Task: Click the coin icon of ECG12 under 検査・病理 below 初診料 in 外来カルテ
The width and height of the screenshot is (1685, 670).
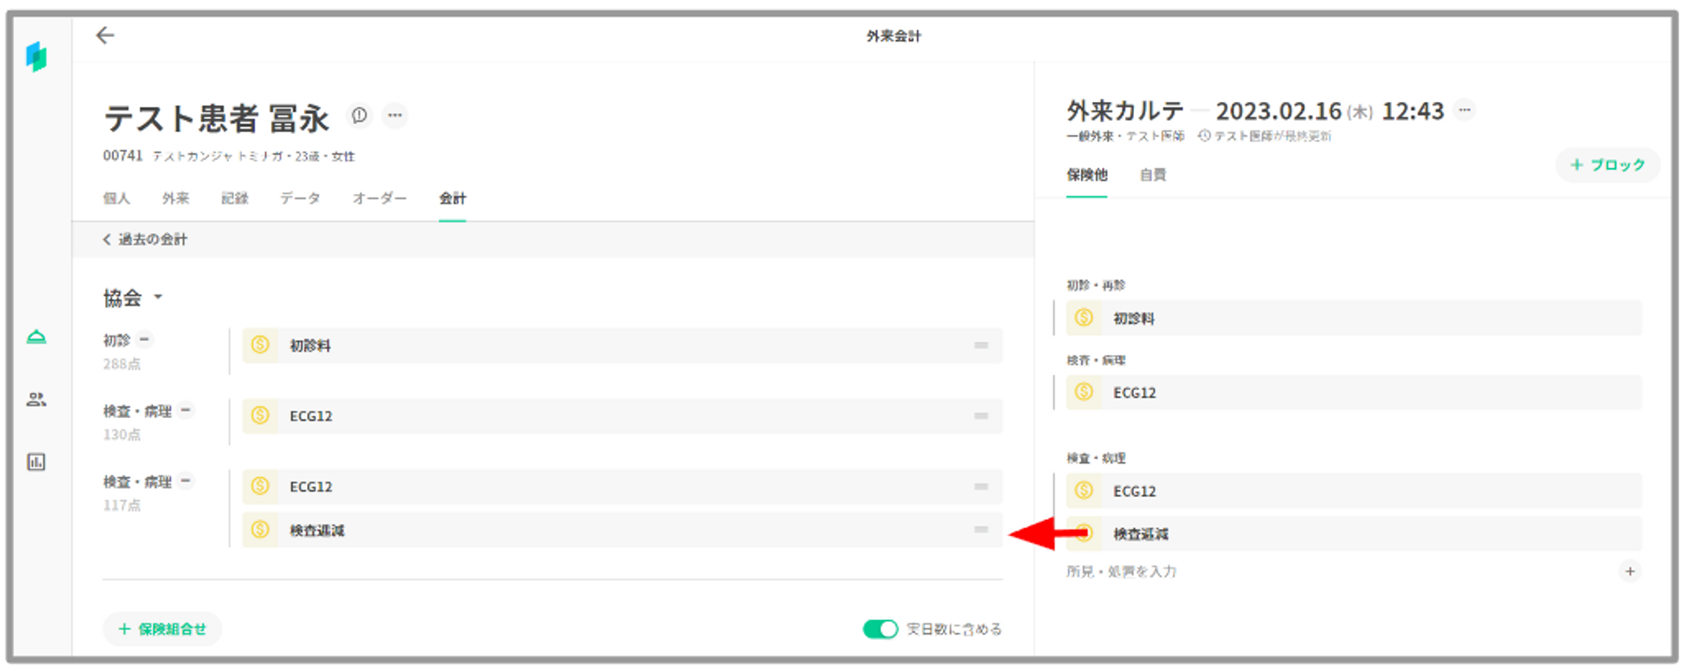Action: 1084,392
